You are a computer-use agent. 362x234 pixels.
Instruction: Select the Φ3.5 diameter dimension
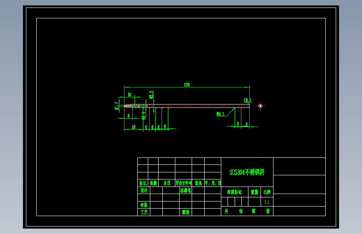click(152, 95)
